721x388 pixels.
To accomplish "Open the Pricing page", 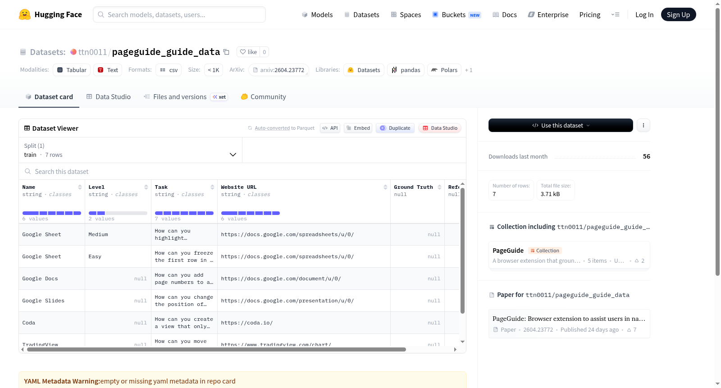I will coord(590,15).
